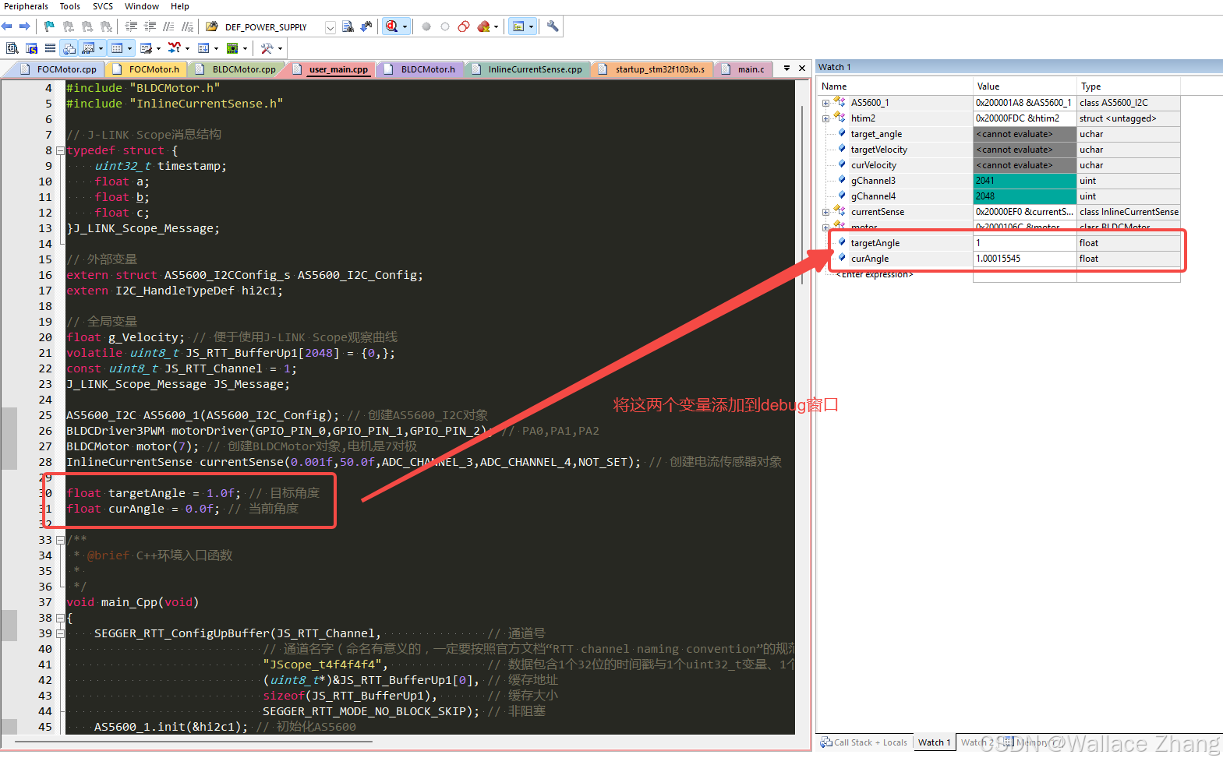Click the editor vertical scrollbar
Screen dimensions: 1223x765
(802, 195)
